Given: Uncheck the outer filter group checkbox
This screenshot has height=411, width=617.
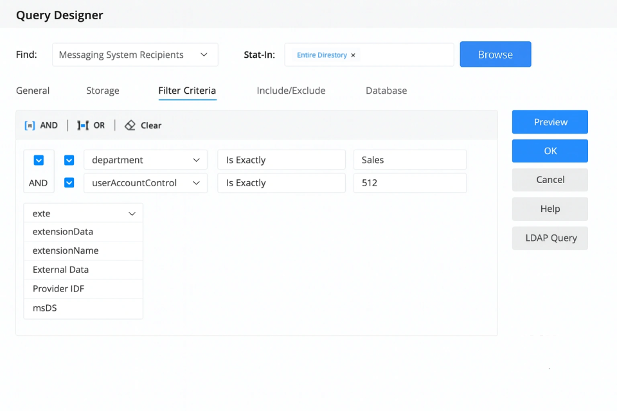Looking at the screenshot, I should [x=39, y=160].
